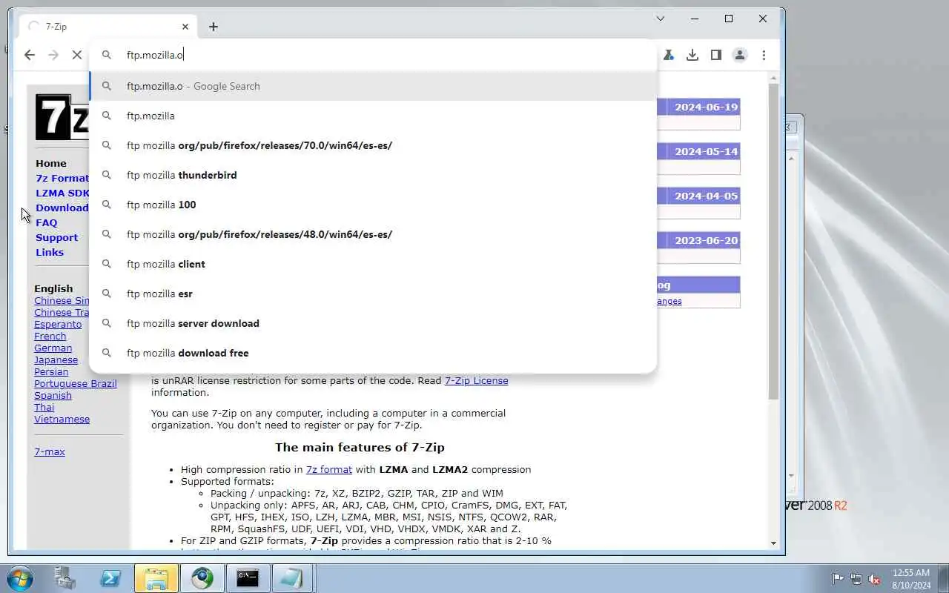
Task: Open the Command Prompt taskbar button
Action: pyautogui.click(x=247, y=578)
